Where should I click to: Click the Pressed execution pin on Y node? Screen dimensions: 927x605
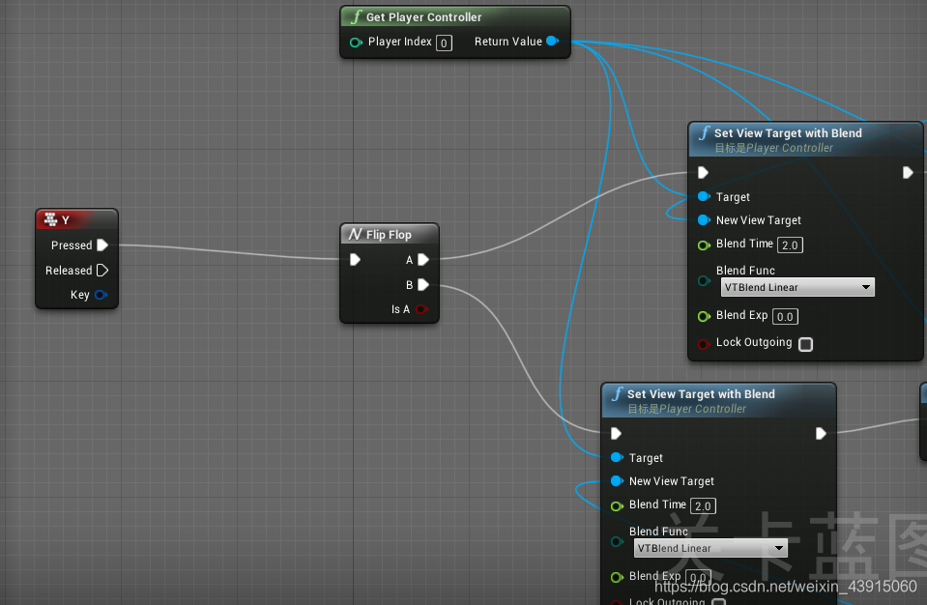(102, 245)
